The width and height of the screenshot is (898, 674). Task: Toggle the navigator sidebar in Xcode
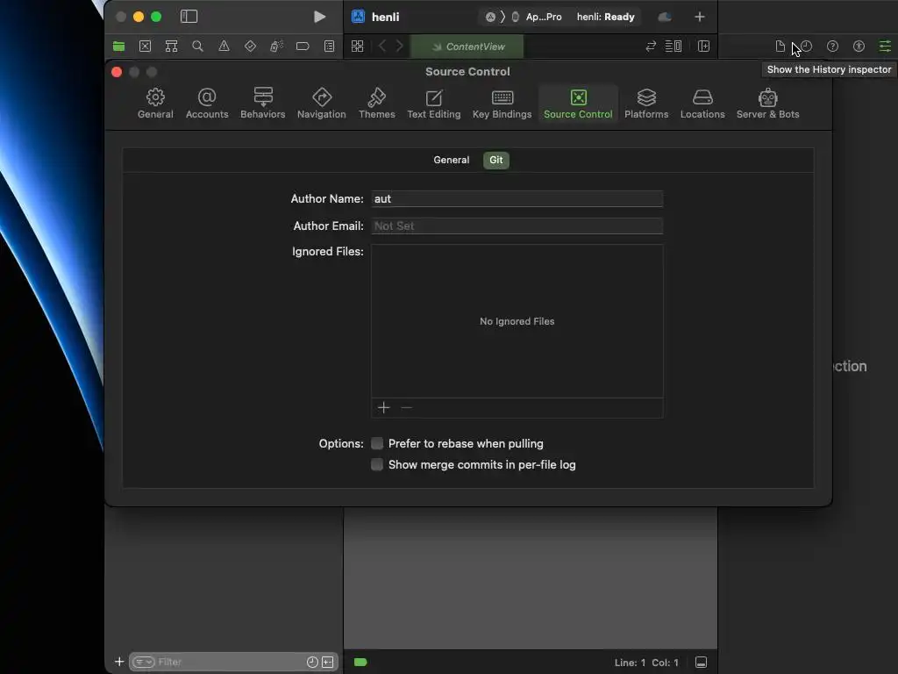pyautogui.click(x=189, y=17)
